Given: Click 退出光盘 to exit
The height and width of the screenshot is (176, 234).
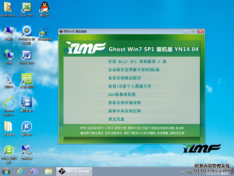Looking at the screenshot, I should (116, 119).
